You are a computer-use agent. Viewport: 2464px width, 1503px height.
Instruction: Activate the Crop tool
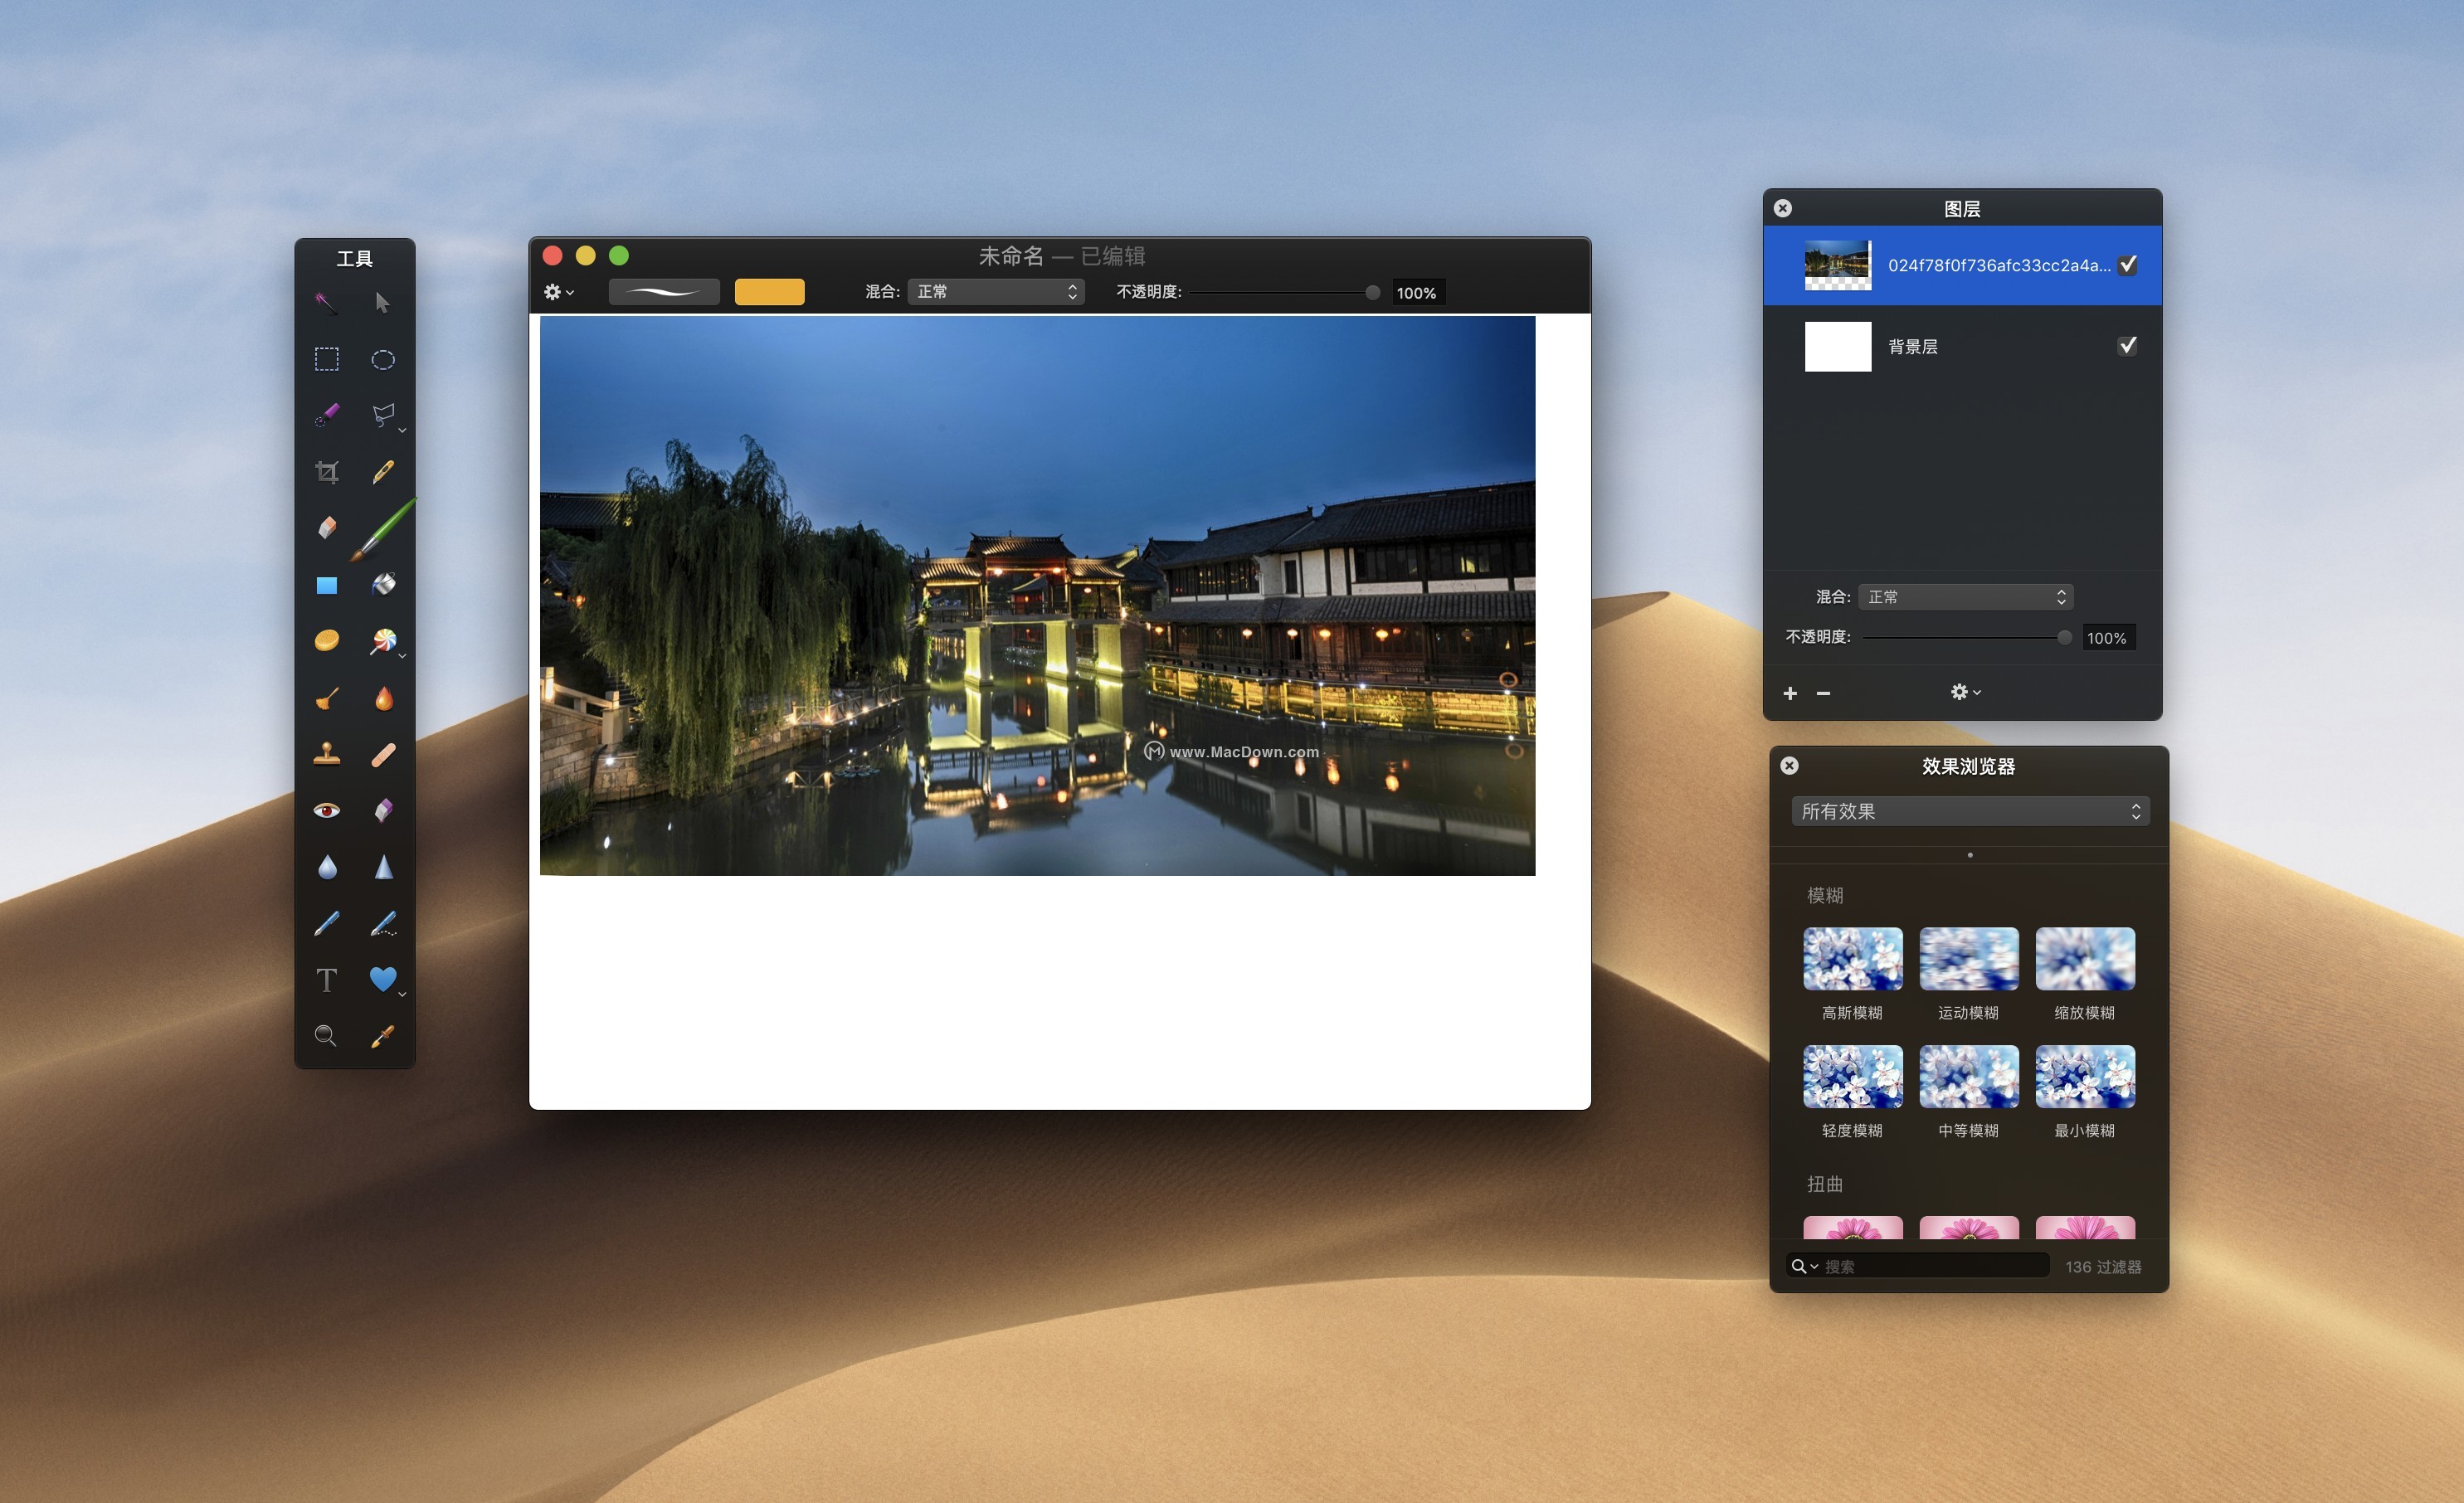pyautogui.click(x=327, y=471)
